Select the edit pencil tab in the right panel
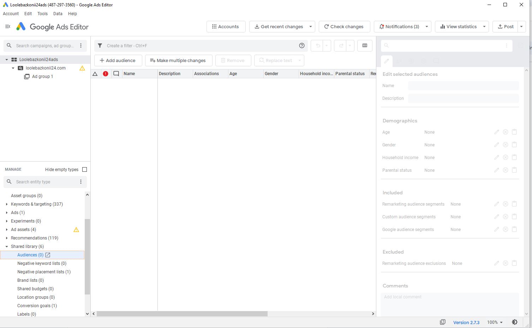This screenshot has width=532, height=328. (x=387, y=61)
